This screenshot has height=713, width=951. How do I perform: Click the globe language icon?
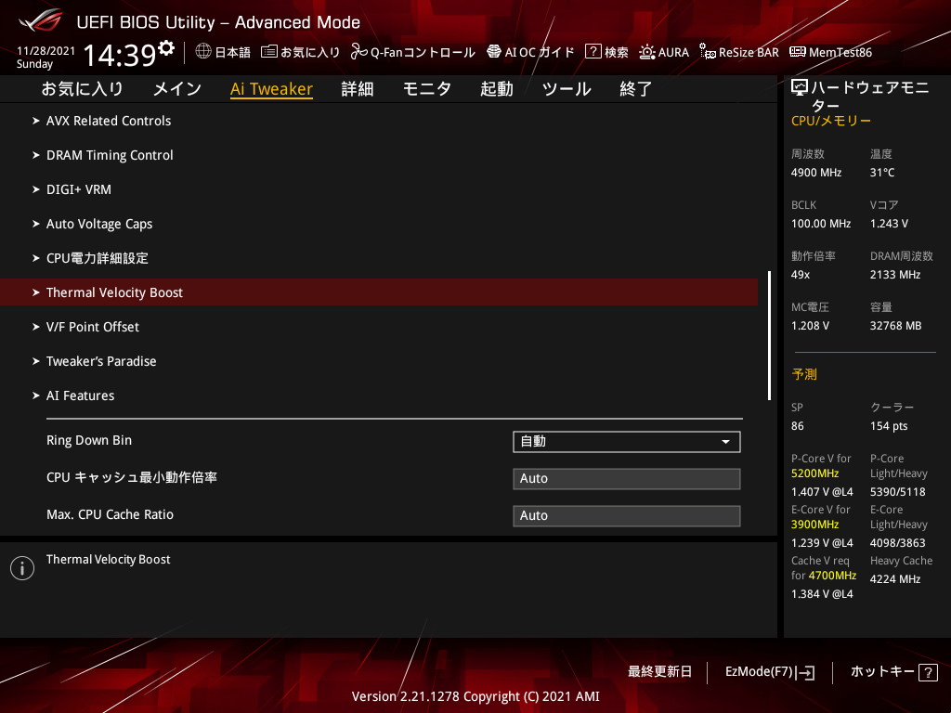pos(203,52)
